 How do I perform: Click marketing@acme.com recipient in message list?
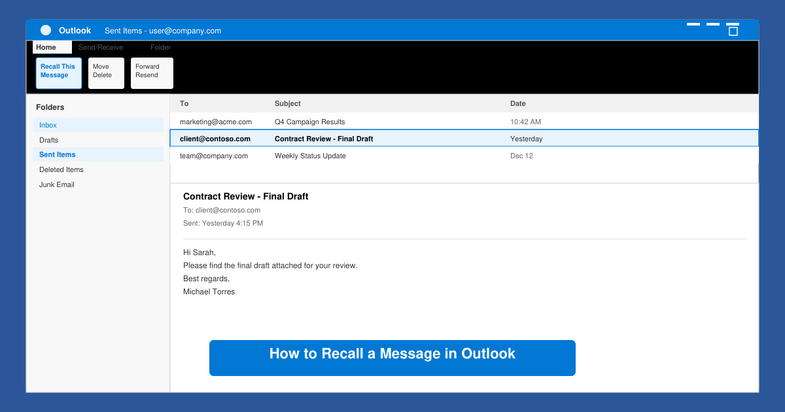(x=216, y=122)
